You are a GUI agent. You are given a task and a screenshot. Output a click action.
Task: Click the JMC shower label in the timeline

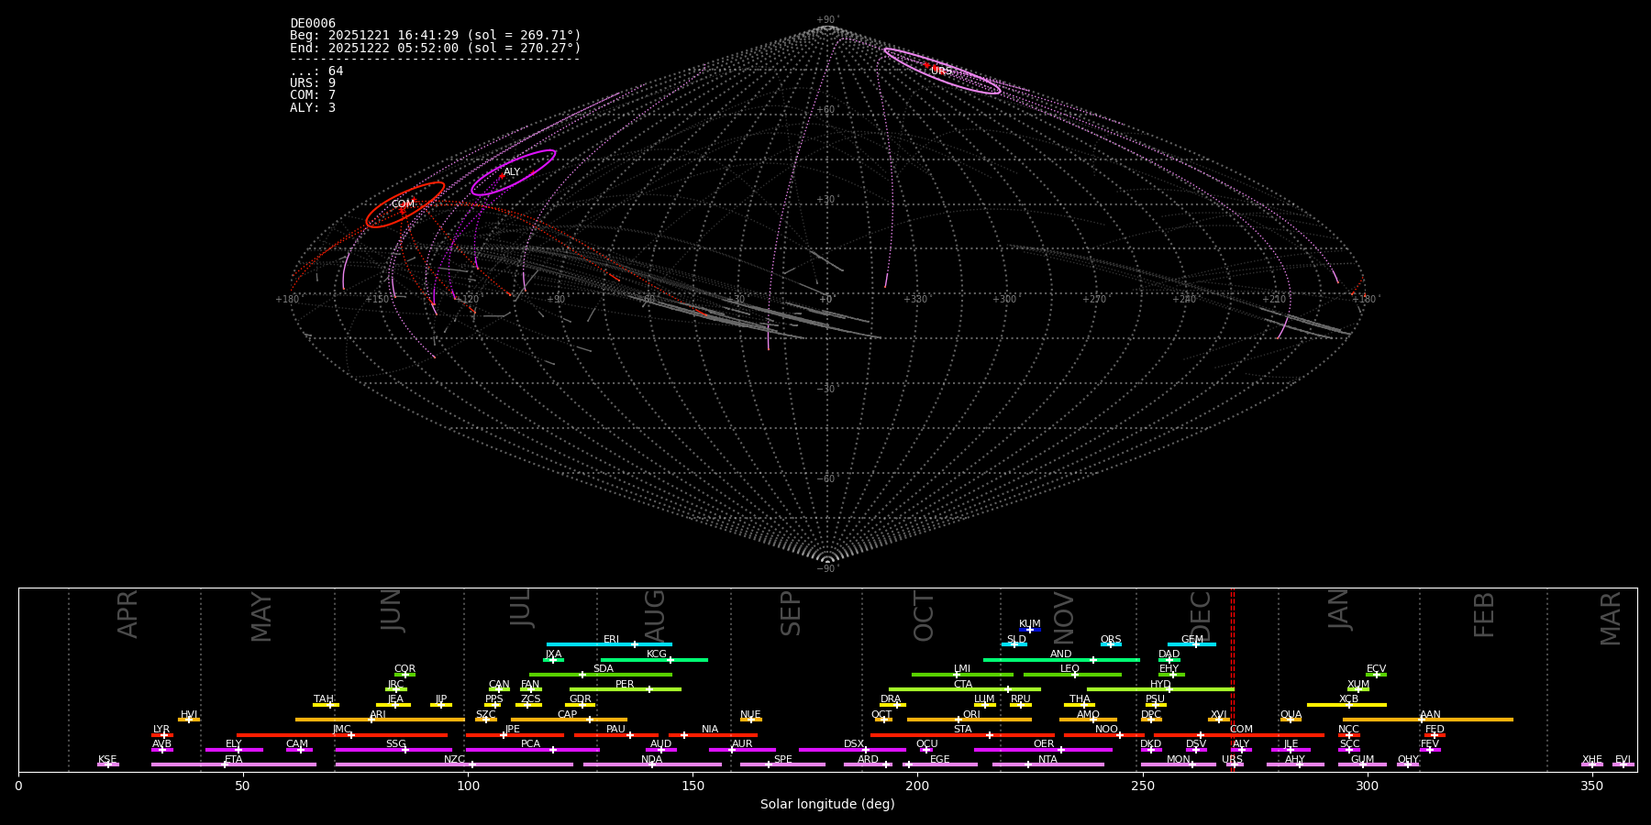tap(342, 730)
